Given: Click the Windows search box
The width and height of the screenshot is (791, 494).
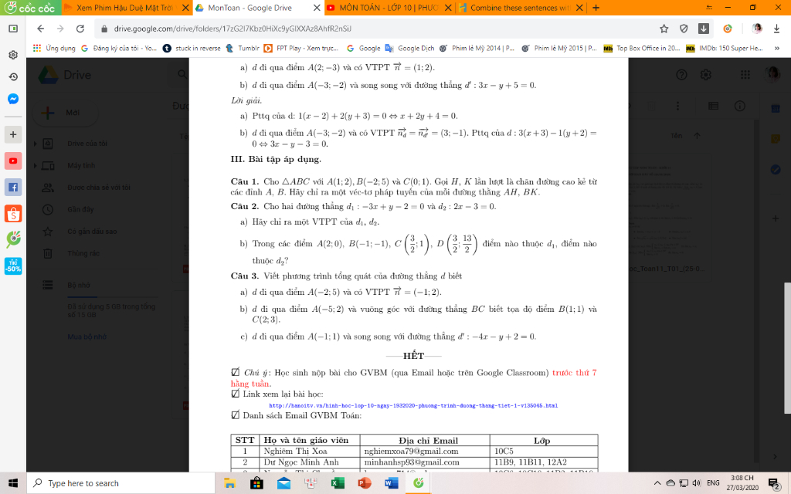Looking at the screenshot, I should 121,483.
